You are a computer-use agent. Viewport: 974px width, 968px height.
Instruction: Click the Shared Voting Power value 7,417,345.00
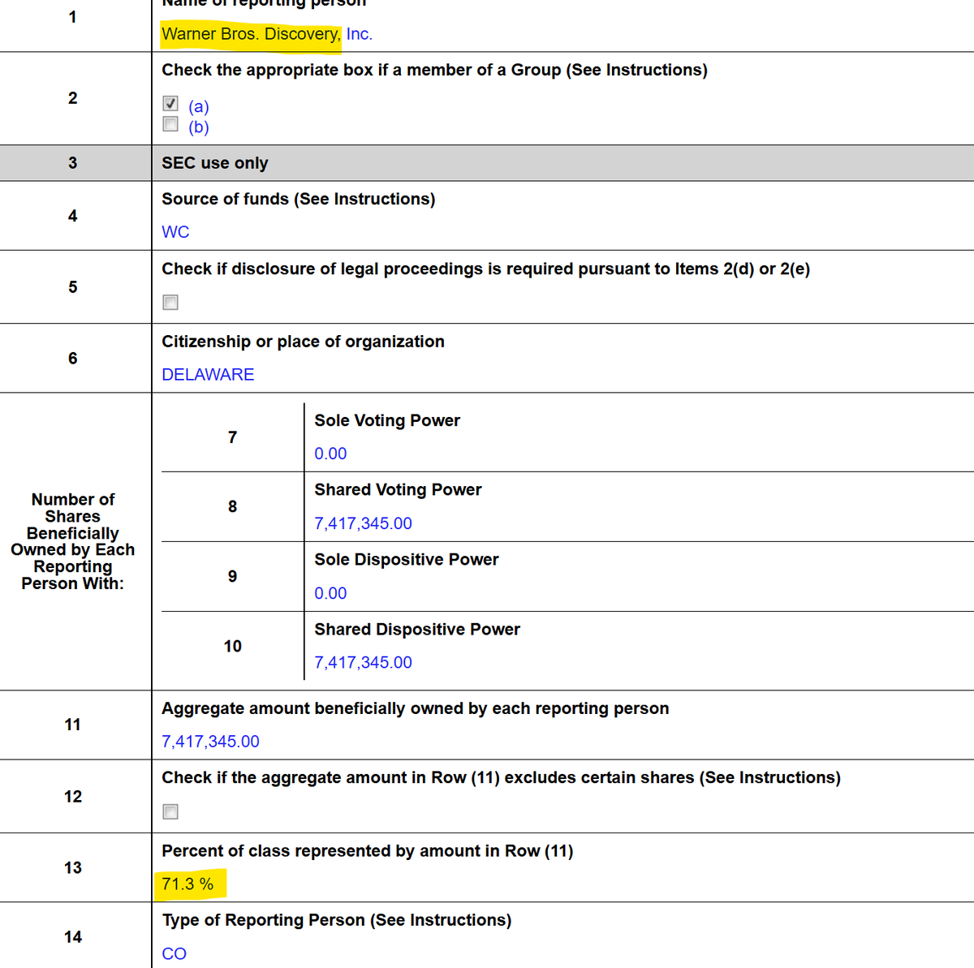363,523
